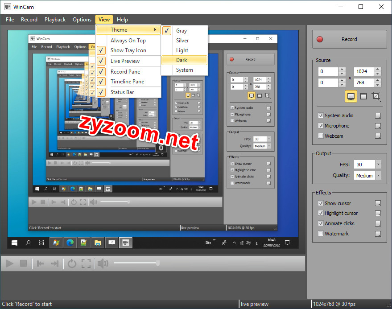Toggle loop playback icon
The width and height of the screenshot is (392, 309).
[x=72, y=263]
